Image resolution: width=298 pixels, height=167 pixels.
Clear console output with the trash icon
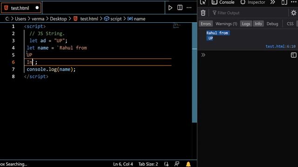[203, 13]
